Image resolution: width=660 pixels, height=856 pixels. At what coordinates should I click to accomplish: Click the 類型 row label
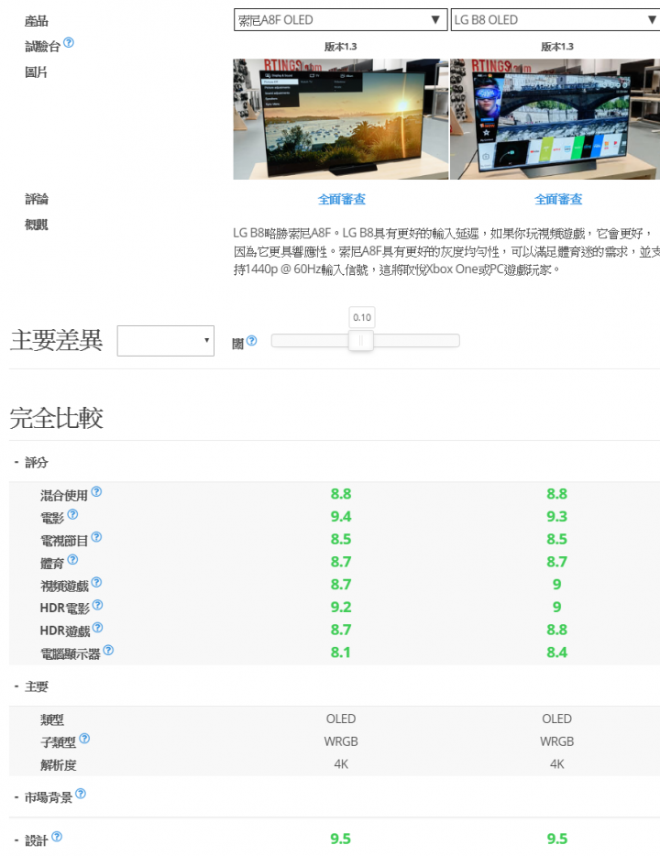coord(52,719)
